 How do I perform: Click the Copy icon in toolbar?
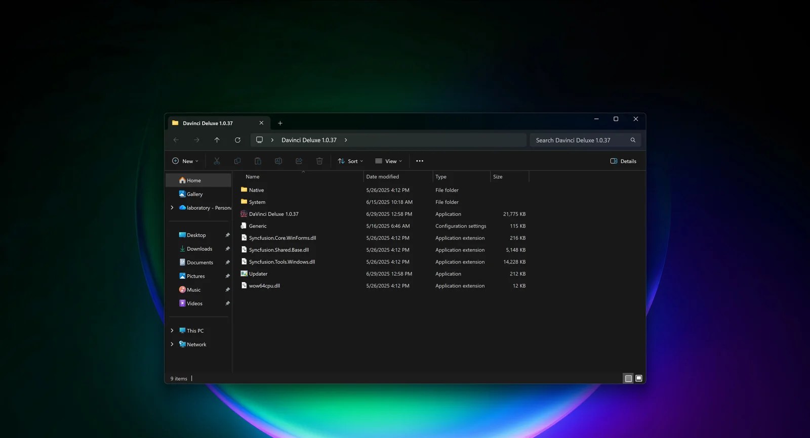coord(237,161)
